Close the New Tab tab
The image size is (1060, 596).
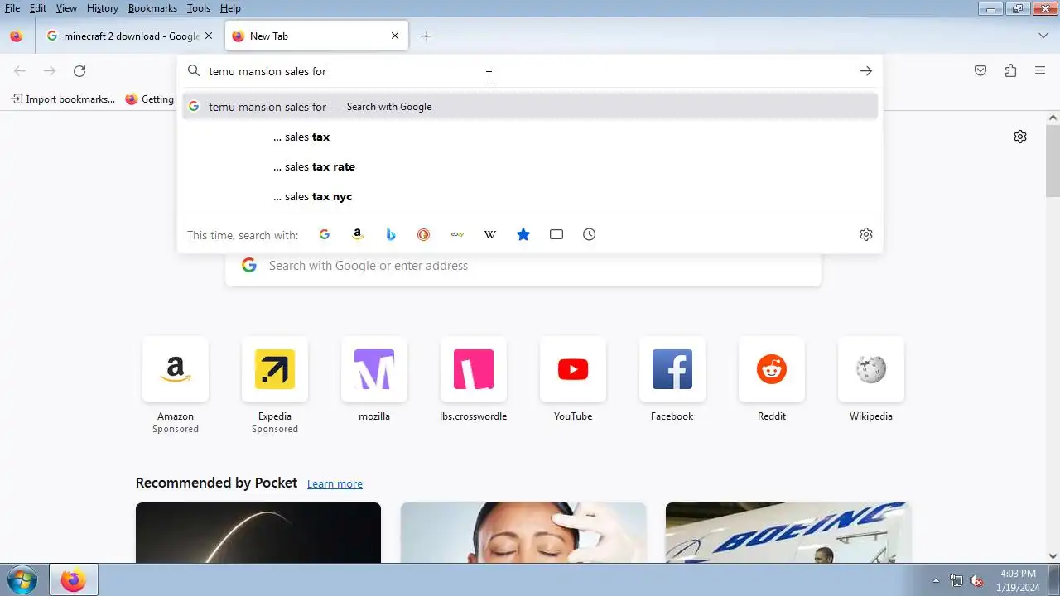click(395, 36)
